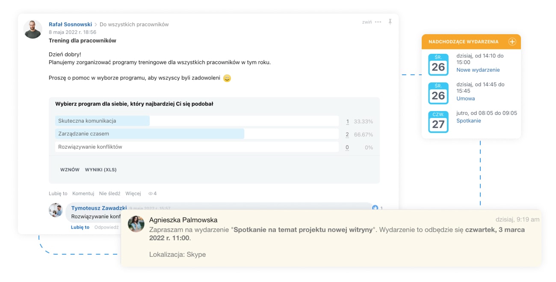This screenshot has height=282, width=556.
Task: Click the like badge on the comment
Action: 375,208
